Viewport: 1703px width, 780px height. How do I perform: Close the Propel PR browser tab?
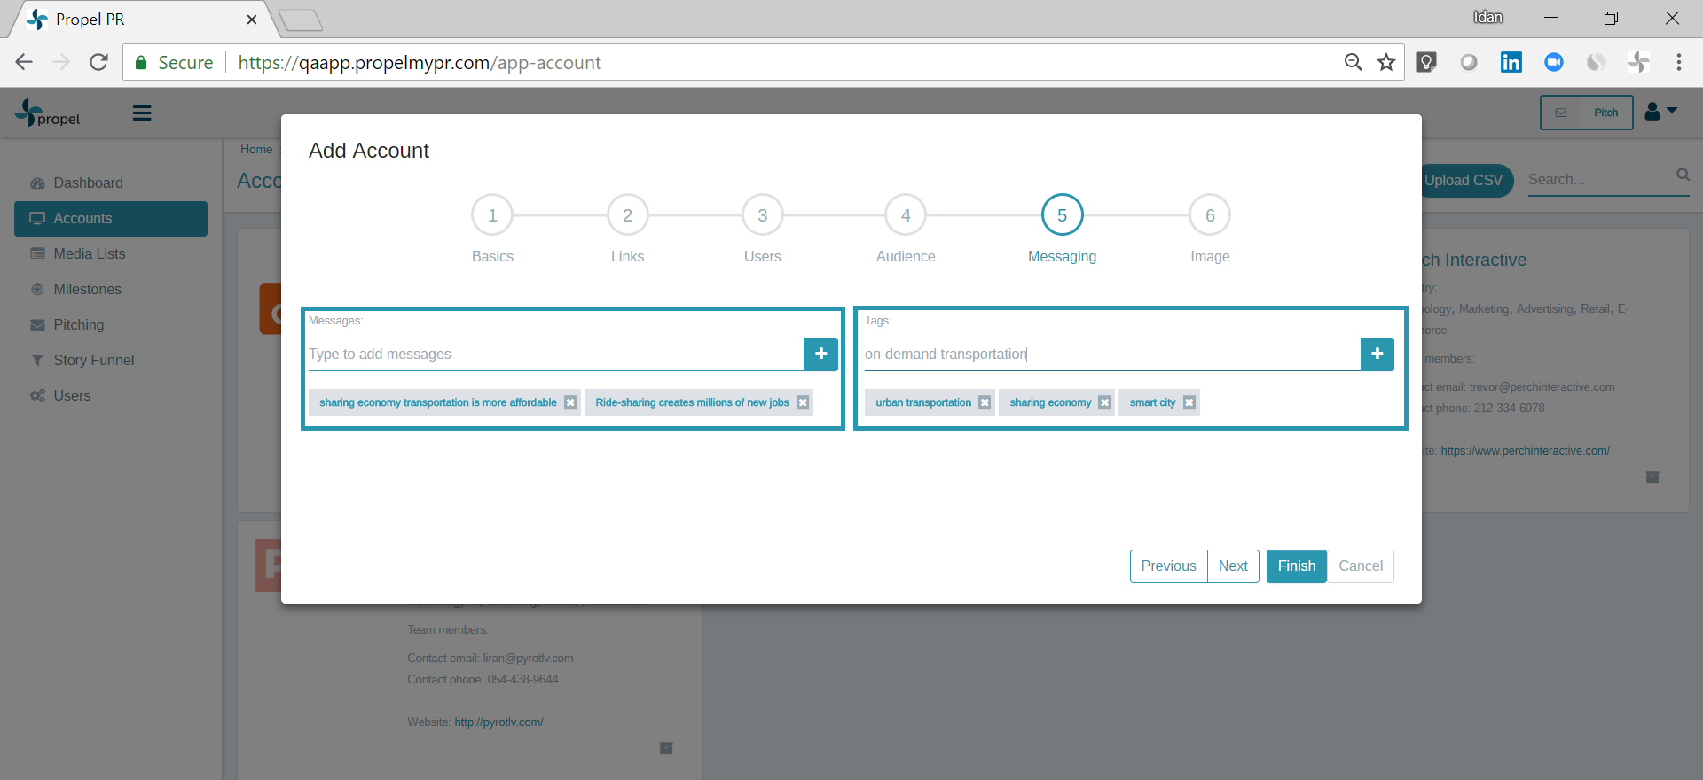(x=252, y=19)
